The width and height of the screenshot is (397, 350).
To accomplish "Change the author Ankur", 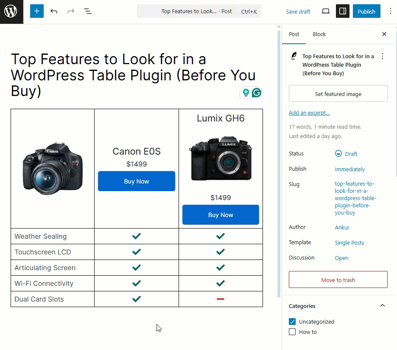I will 342,227.
